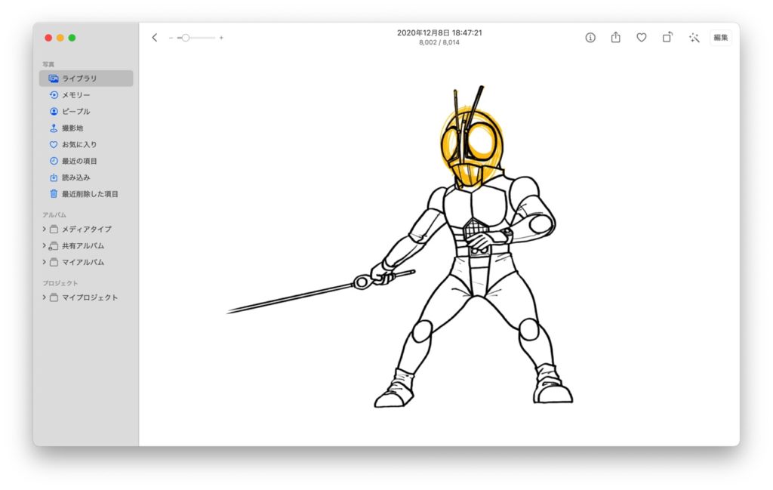Image resolution: width=773 pixels, height=490 pixels.
Task: Click the マイプロジェクト folder icon
Action: pyautogui.click(x=54, y=297)
